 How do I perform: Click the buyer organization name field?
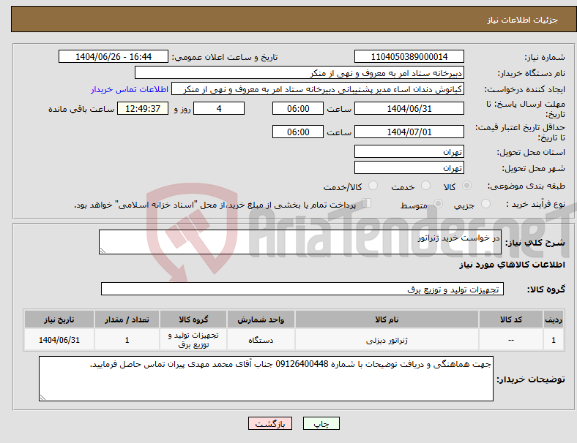[x=299, y=72]
